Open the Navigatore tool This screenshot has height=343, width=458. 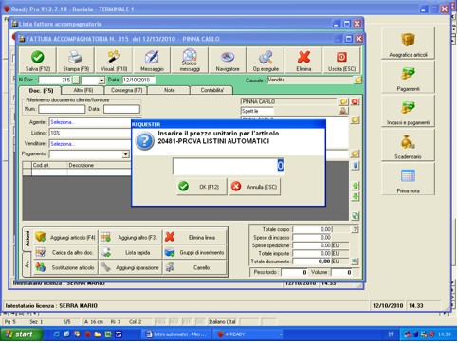point(228,61)
